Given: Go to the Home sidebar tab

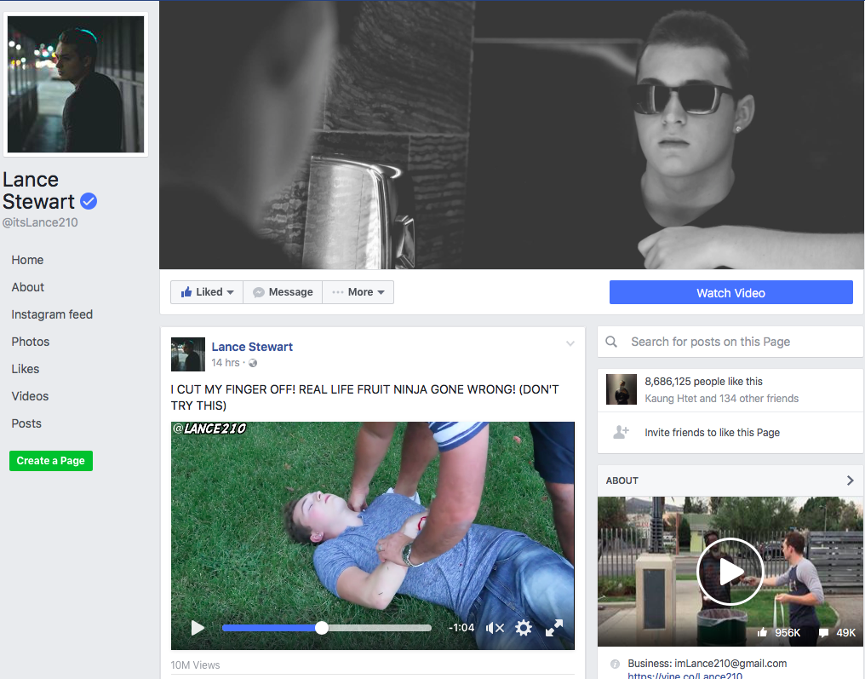Looking at the screenshot, I should click(27, 260).
